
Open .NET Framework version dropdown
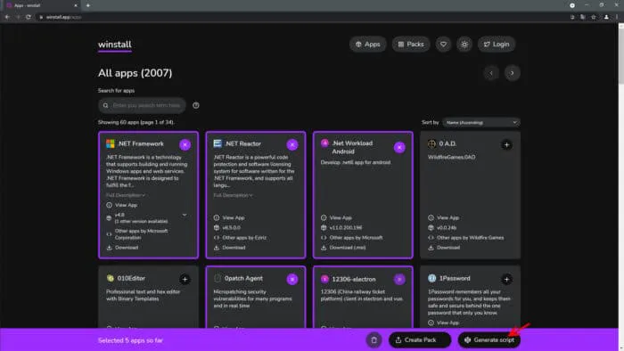[185, 215]
